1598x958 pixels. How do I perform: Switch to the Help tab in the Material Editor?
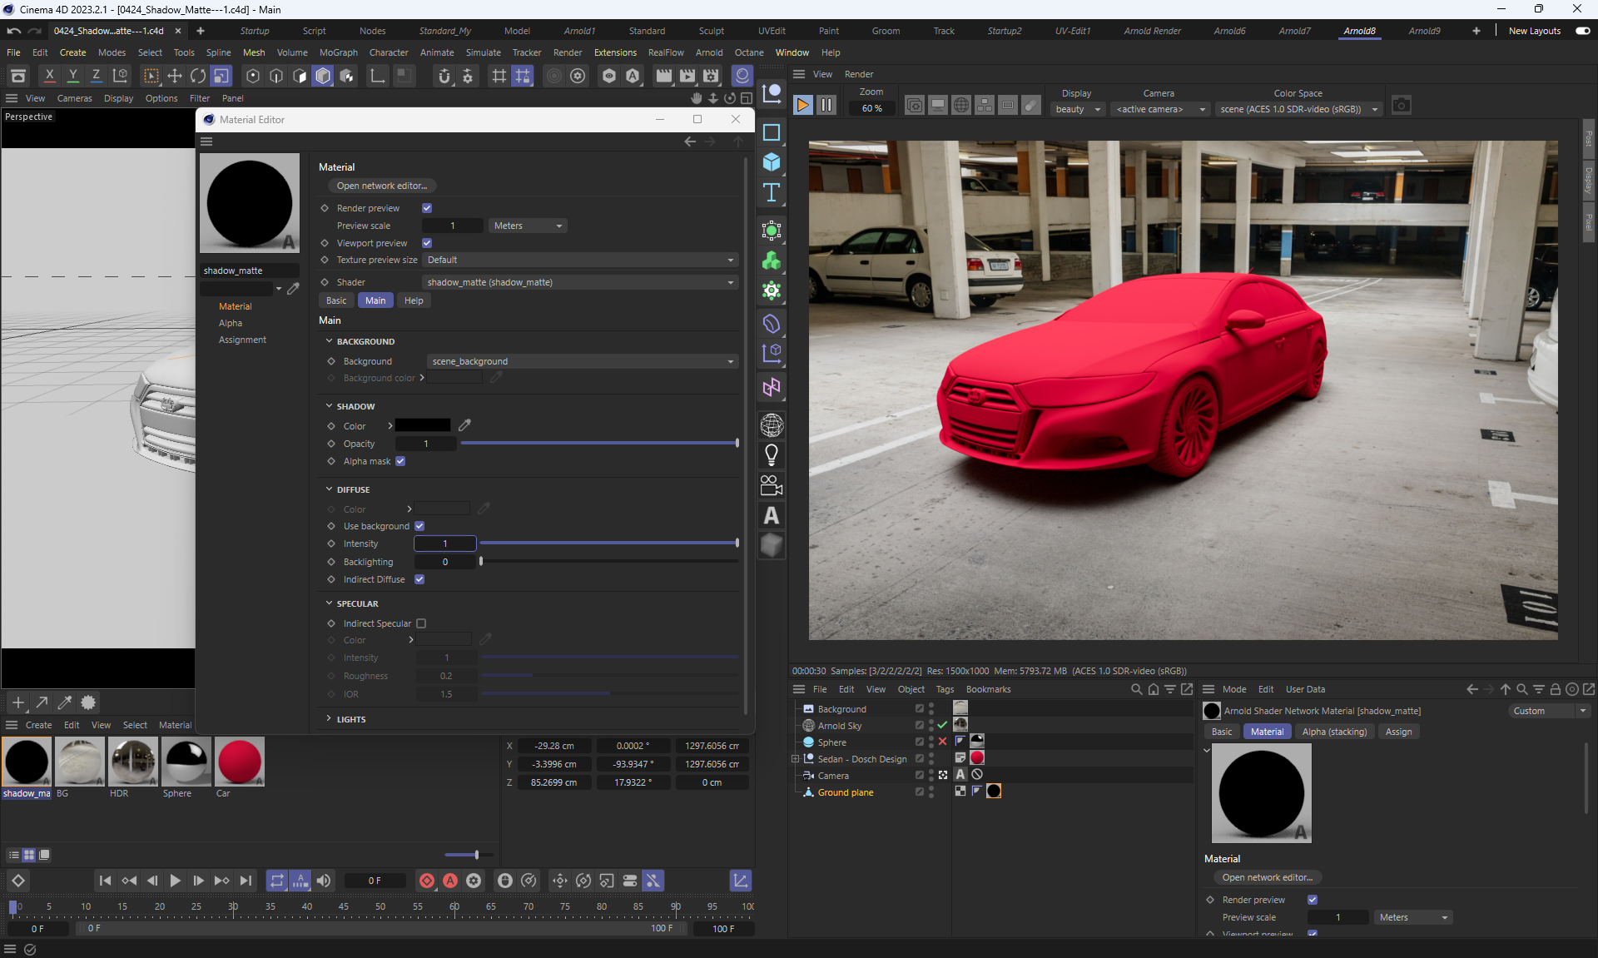[x=414, y=300]
